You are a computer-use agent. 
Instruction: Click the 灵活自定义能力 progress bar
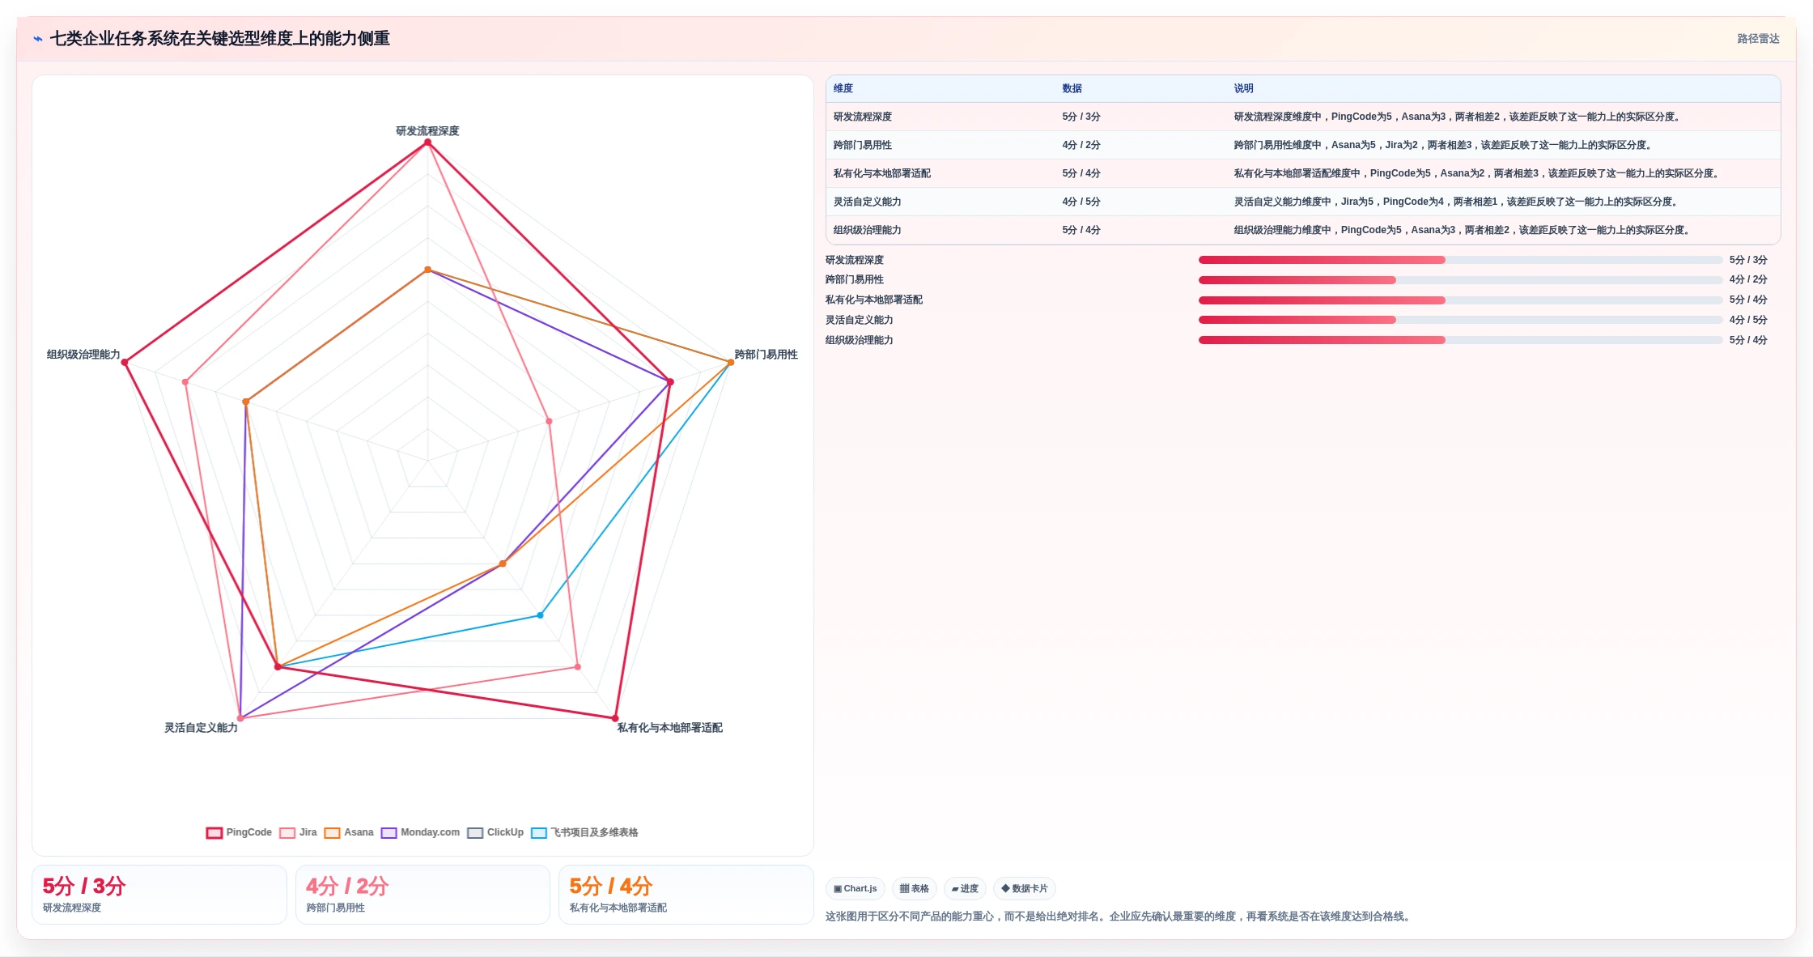tap(1460, 320)
